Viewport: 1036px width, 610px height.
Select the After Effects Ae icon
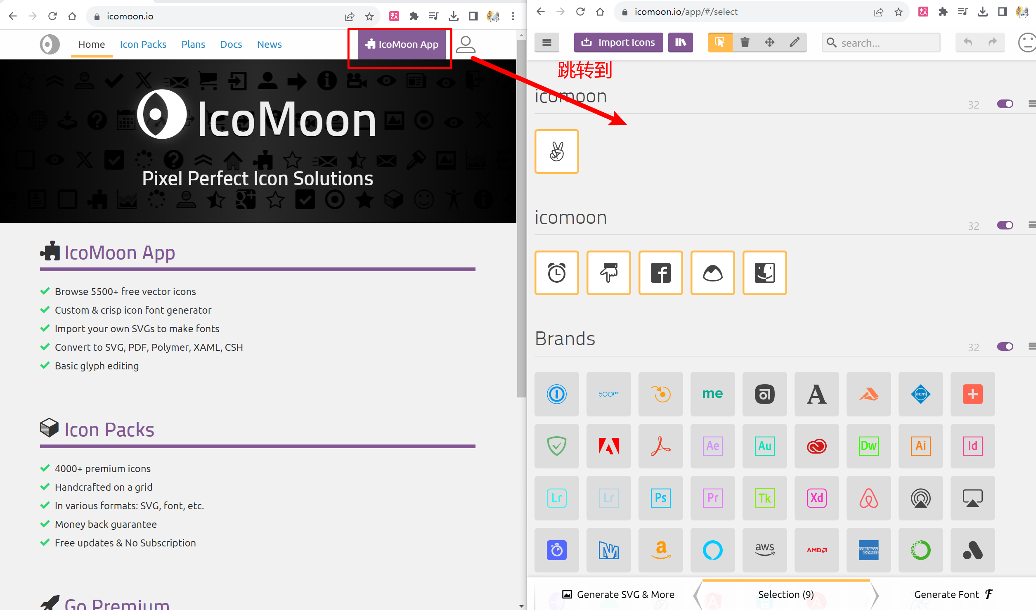click(x=712, y=446)
